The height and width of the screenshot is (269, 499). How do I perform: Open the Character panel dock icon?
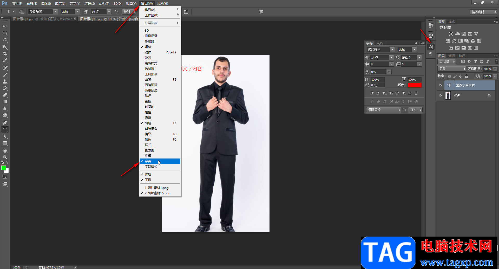click(431, 47)
